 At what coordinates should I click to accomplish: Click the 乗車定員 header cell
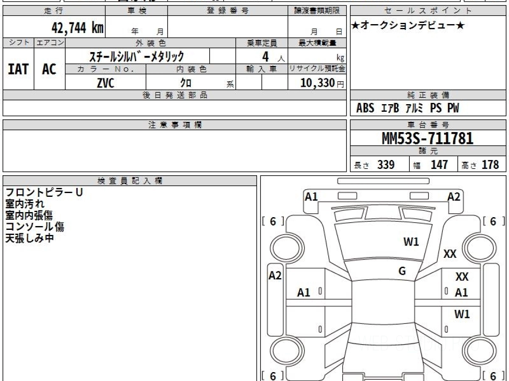click(x=262, y=43)
